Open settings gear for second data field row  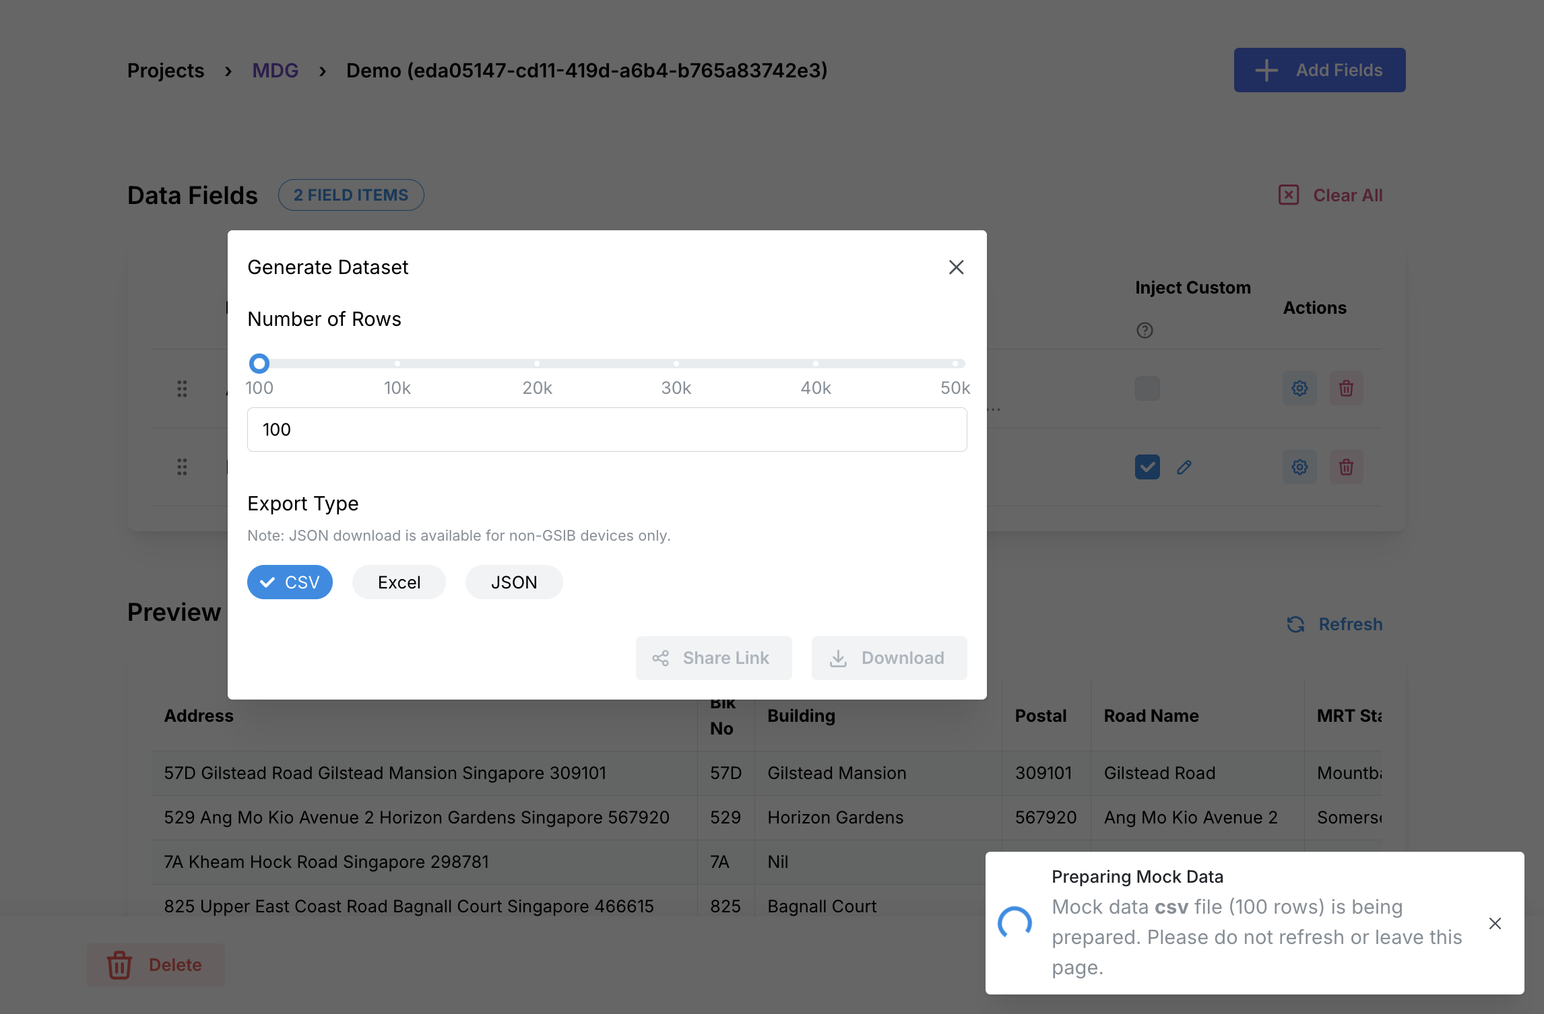click(1299, 467)
